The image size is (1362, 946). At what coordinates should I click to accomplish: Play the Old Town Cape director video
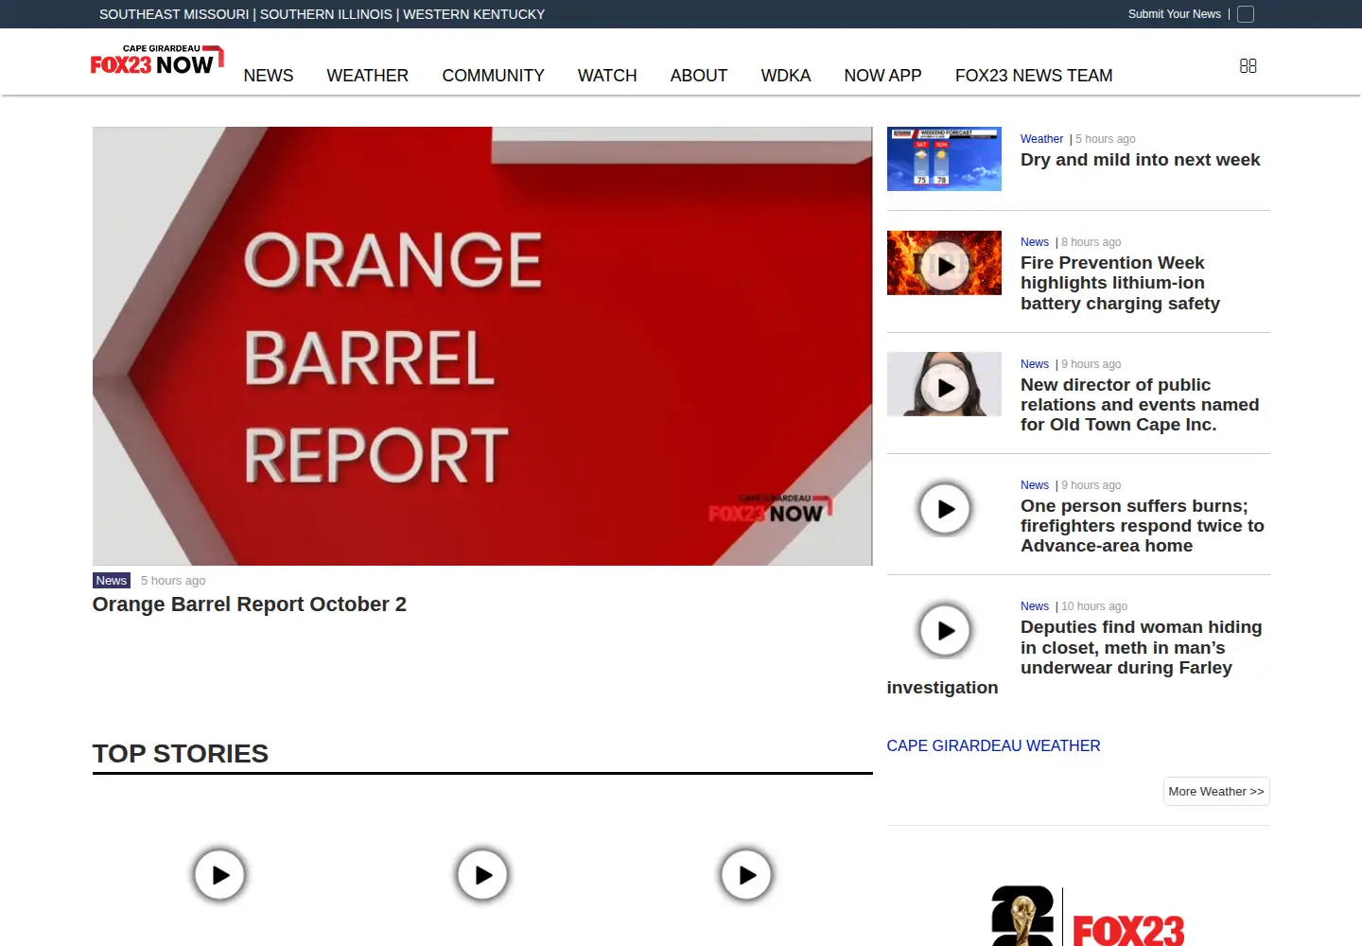point(945,388)
